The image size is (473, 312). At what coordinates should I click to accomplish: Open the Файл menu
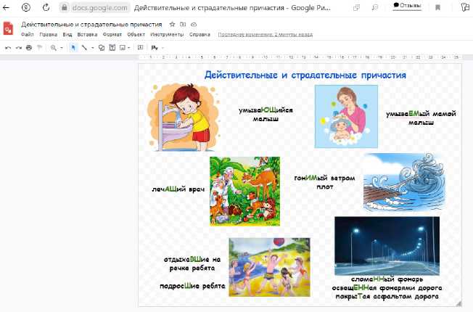pyautogui.click(x=28, y=34)
